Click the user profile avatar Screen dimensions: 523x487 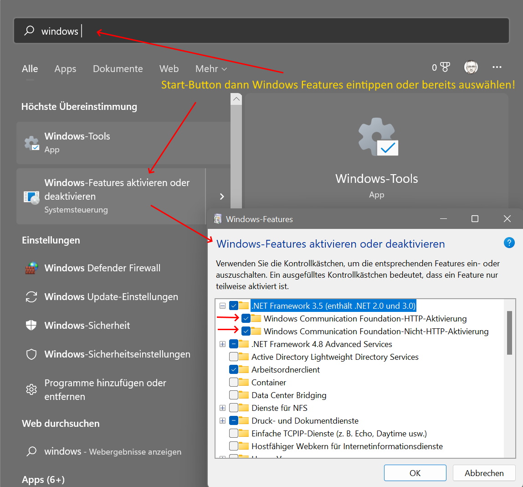(471, 67)
